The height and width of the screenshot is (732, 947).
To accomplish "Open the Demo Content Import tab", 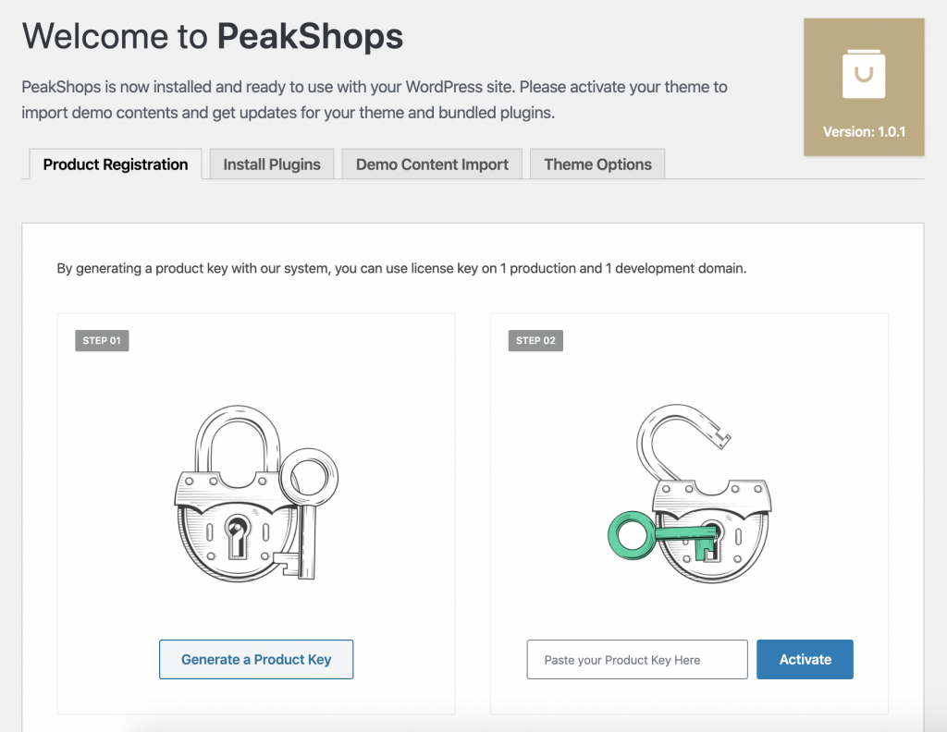I will (x=432, y=165).
